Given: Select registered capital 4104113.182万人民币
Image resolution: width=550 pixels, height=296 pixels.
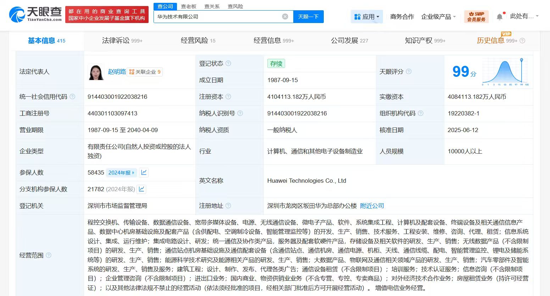Looking at the screenshot, I should pos(296,97).
